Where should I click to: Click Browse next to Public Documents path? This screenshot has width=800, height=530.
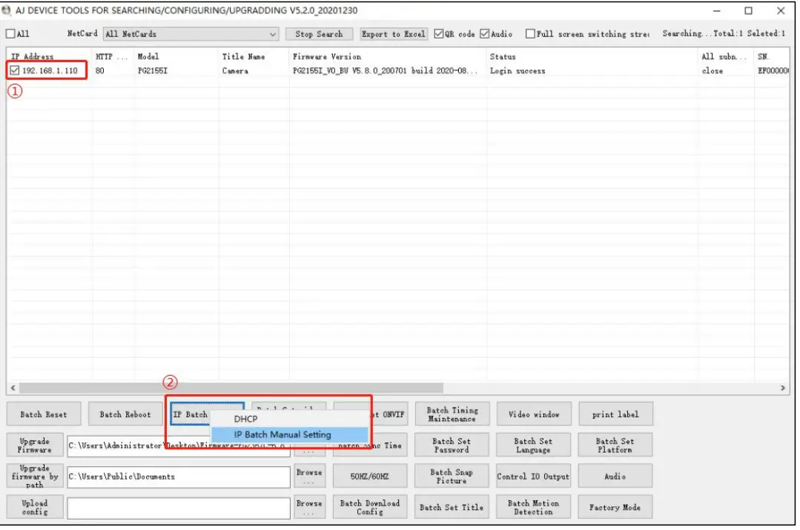tap(309, 477)
